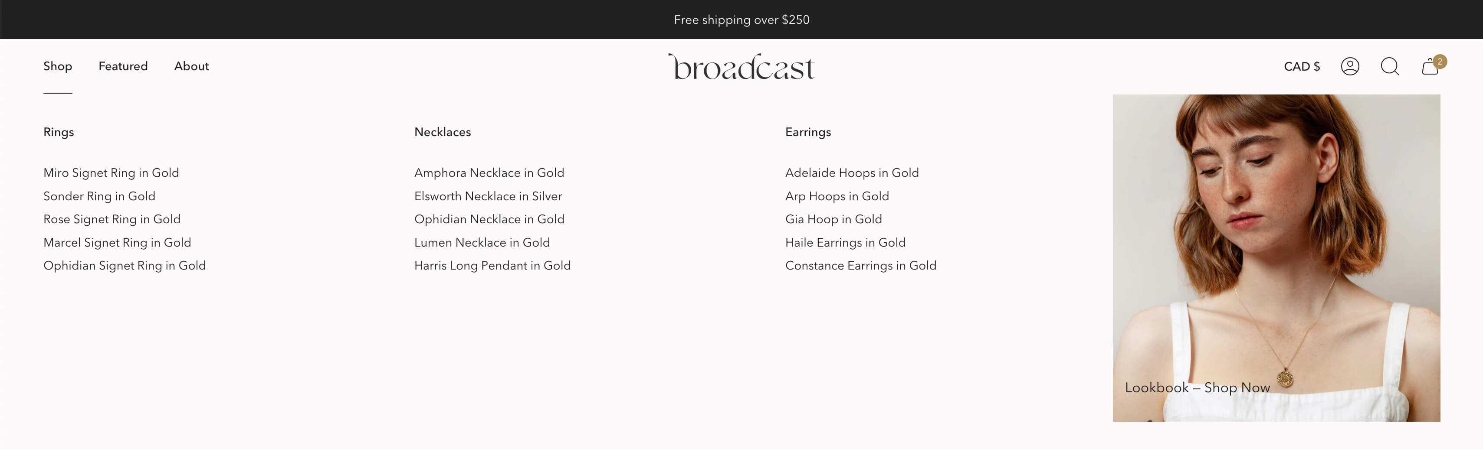Image resolution: width=1483 pixels, height=449 pixels.
Task: Open the Earrings category heading
Action: (x=808, y=132)
